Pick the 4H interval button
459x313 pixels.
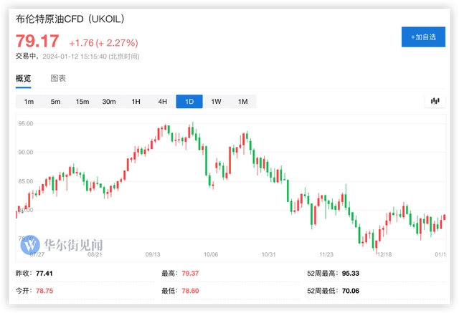point(162,102)
